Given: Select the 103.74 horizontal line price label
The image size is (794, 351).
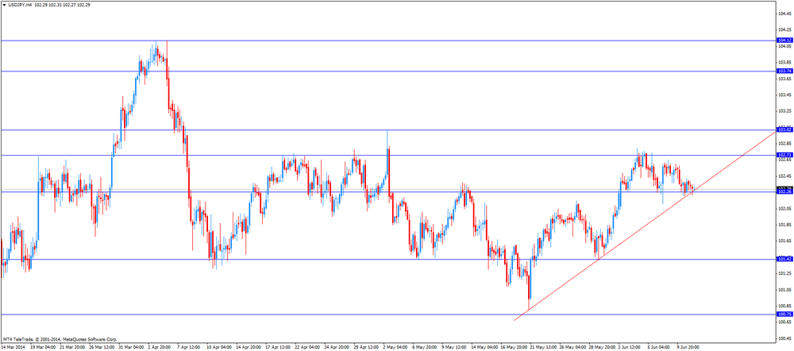Looking at the screenshot, I should (x=784, y=71).
